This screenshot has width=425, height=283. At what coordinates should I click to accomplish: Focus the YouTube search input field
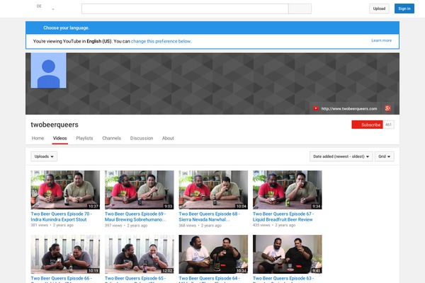[184, 8]
